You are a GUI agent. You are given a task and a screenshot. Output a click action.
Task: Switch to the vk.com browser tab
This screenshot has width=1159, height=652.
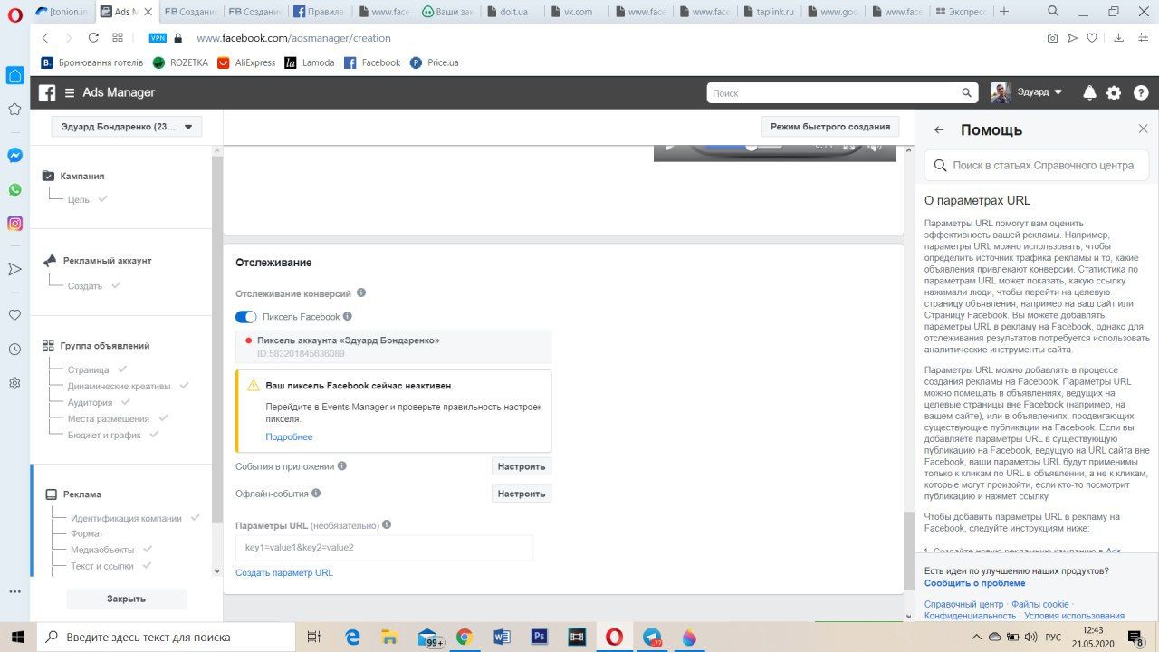578,12
